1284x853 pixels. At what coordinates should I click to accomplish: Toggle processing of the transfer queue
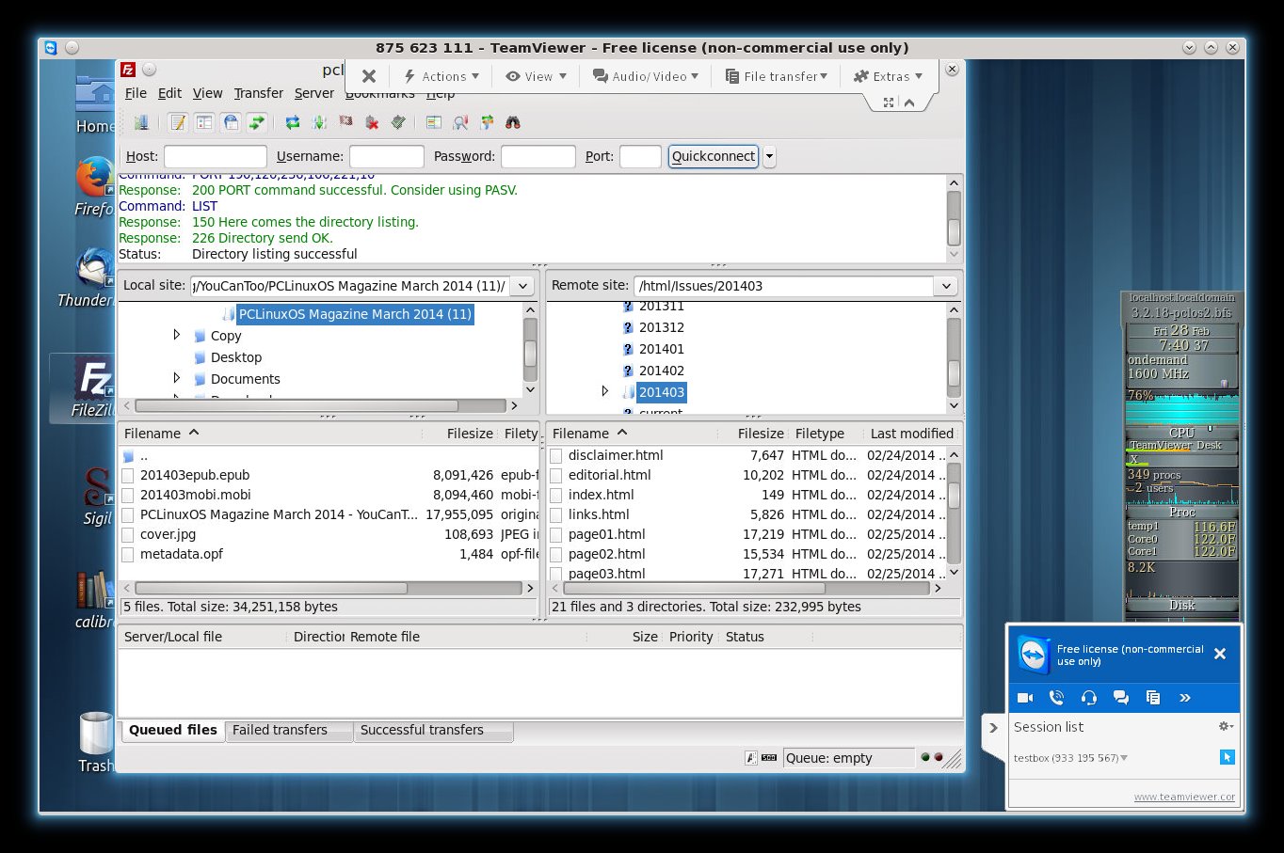319,122
